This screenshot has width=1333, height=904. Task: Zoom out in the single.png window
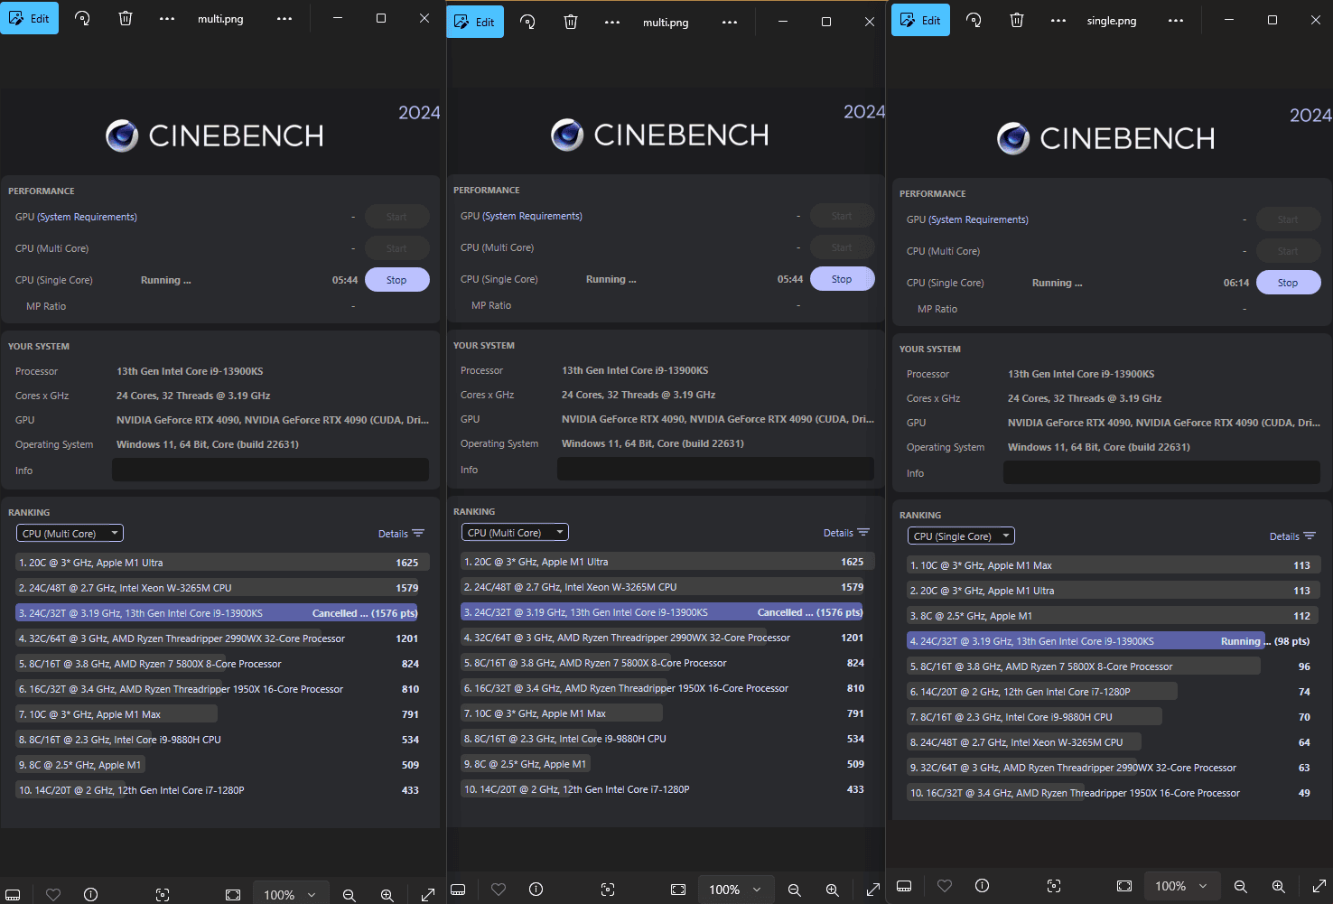click(x=1240, y=886)
